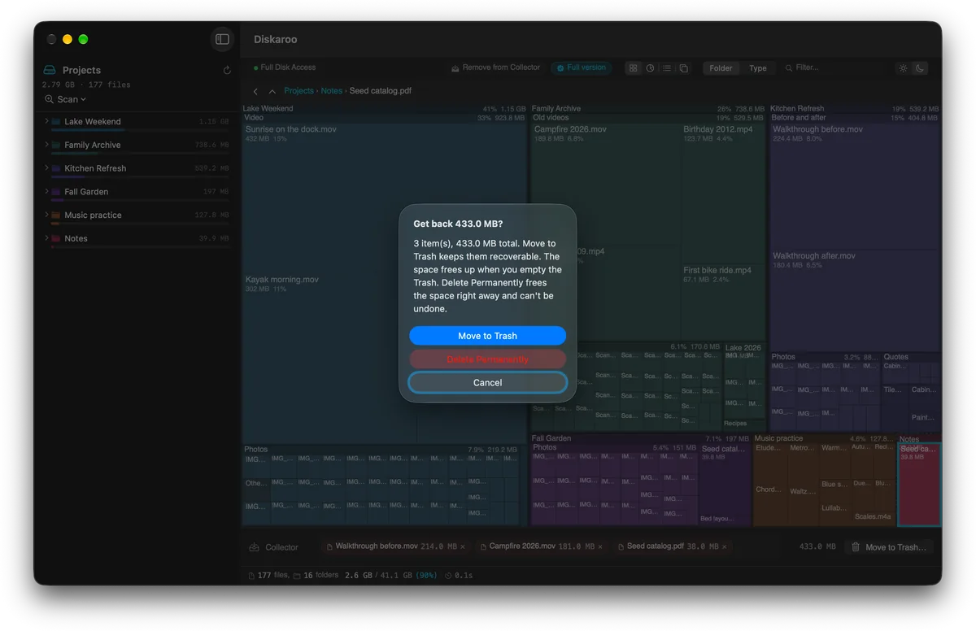Select the Folder grouping tab
This screenshot has width=976, height=631.
click(721, 68)
